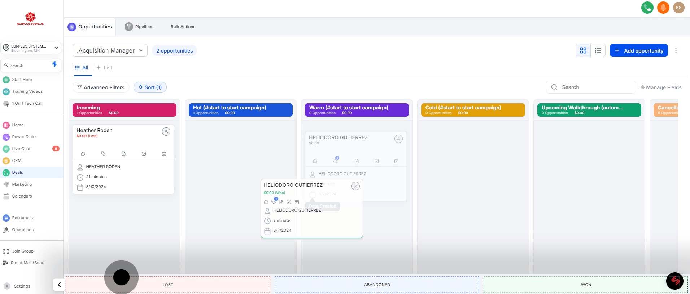Screen dimensions: 690x294
Task: Open the Surplus Systems location switcher
Action: pyautogui.click(x=31, y=48)
